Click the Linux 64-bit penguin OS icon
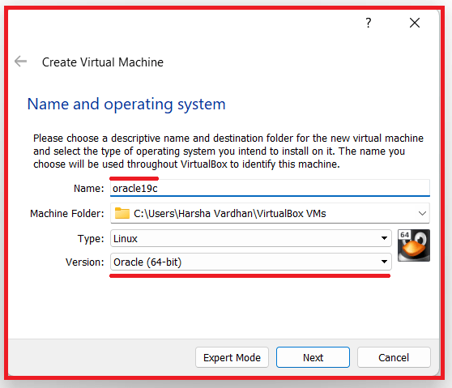The height and width of the screenshot is (388, 452). click(x=414, y=245)
